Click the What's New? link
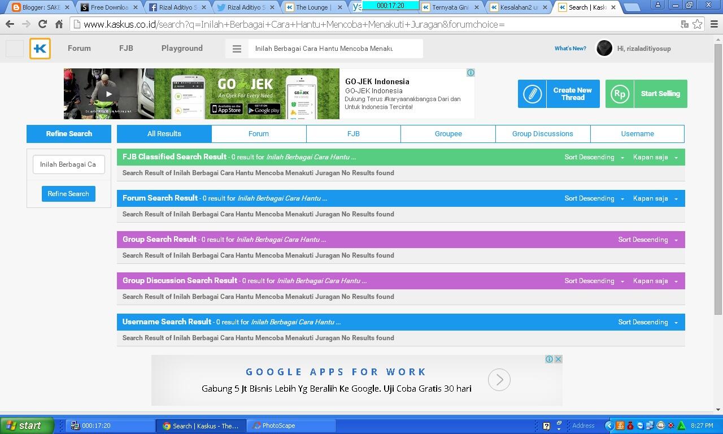Viewport: 723px width, 434px height. (x=570, y=49)
